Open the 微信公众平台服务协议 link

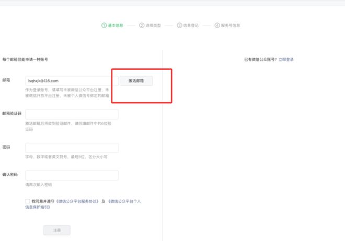[77, 201]
